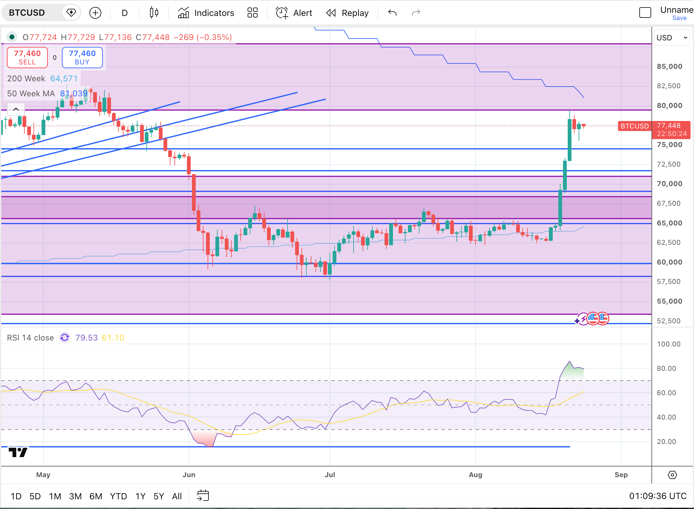Select the 6M time range
Screen dimensions: 694x509
96,496
